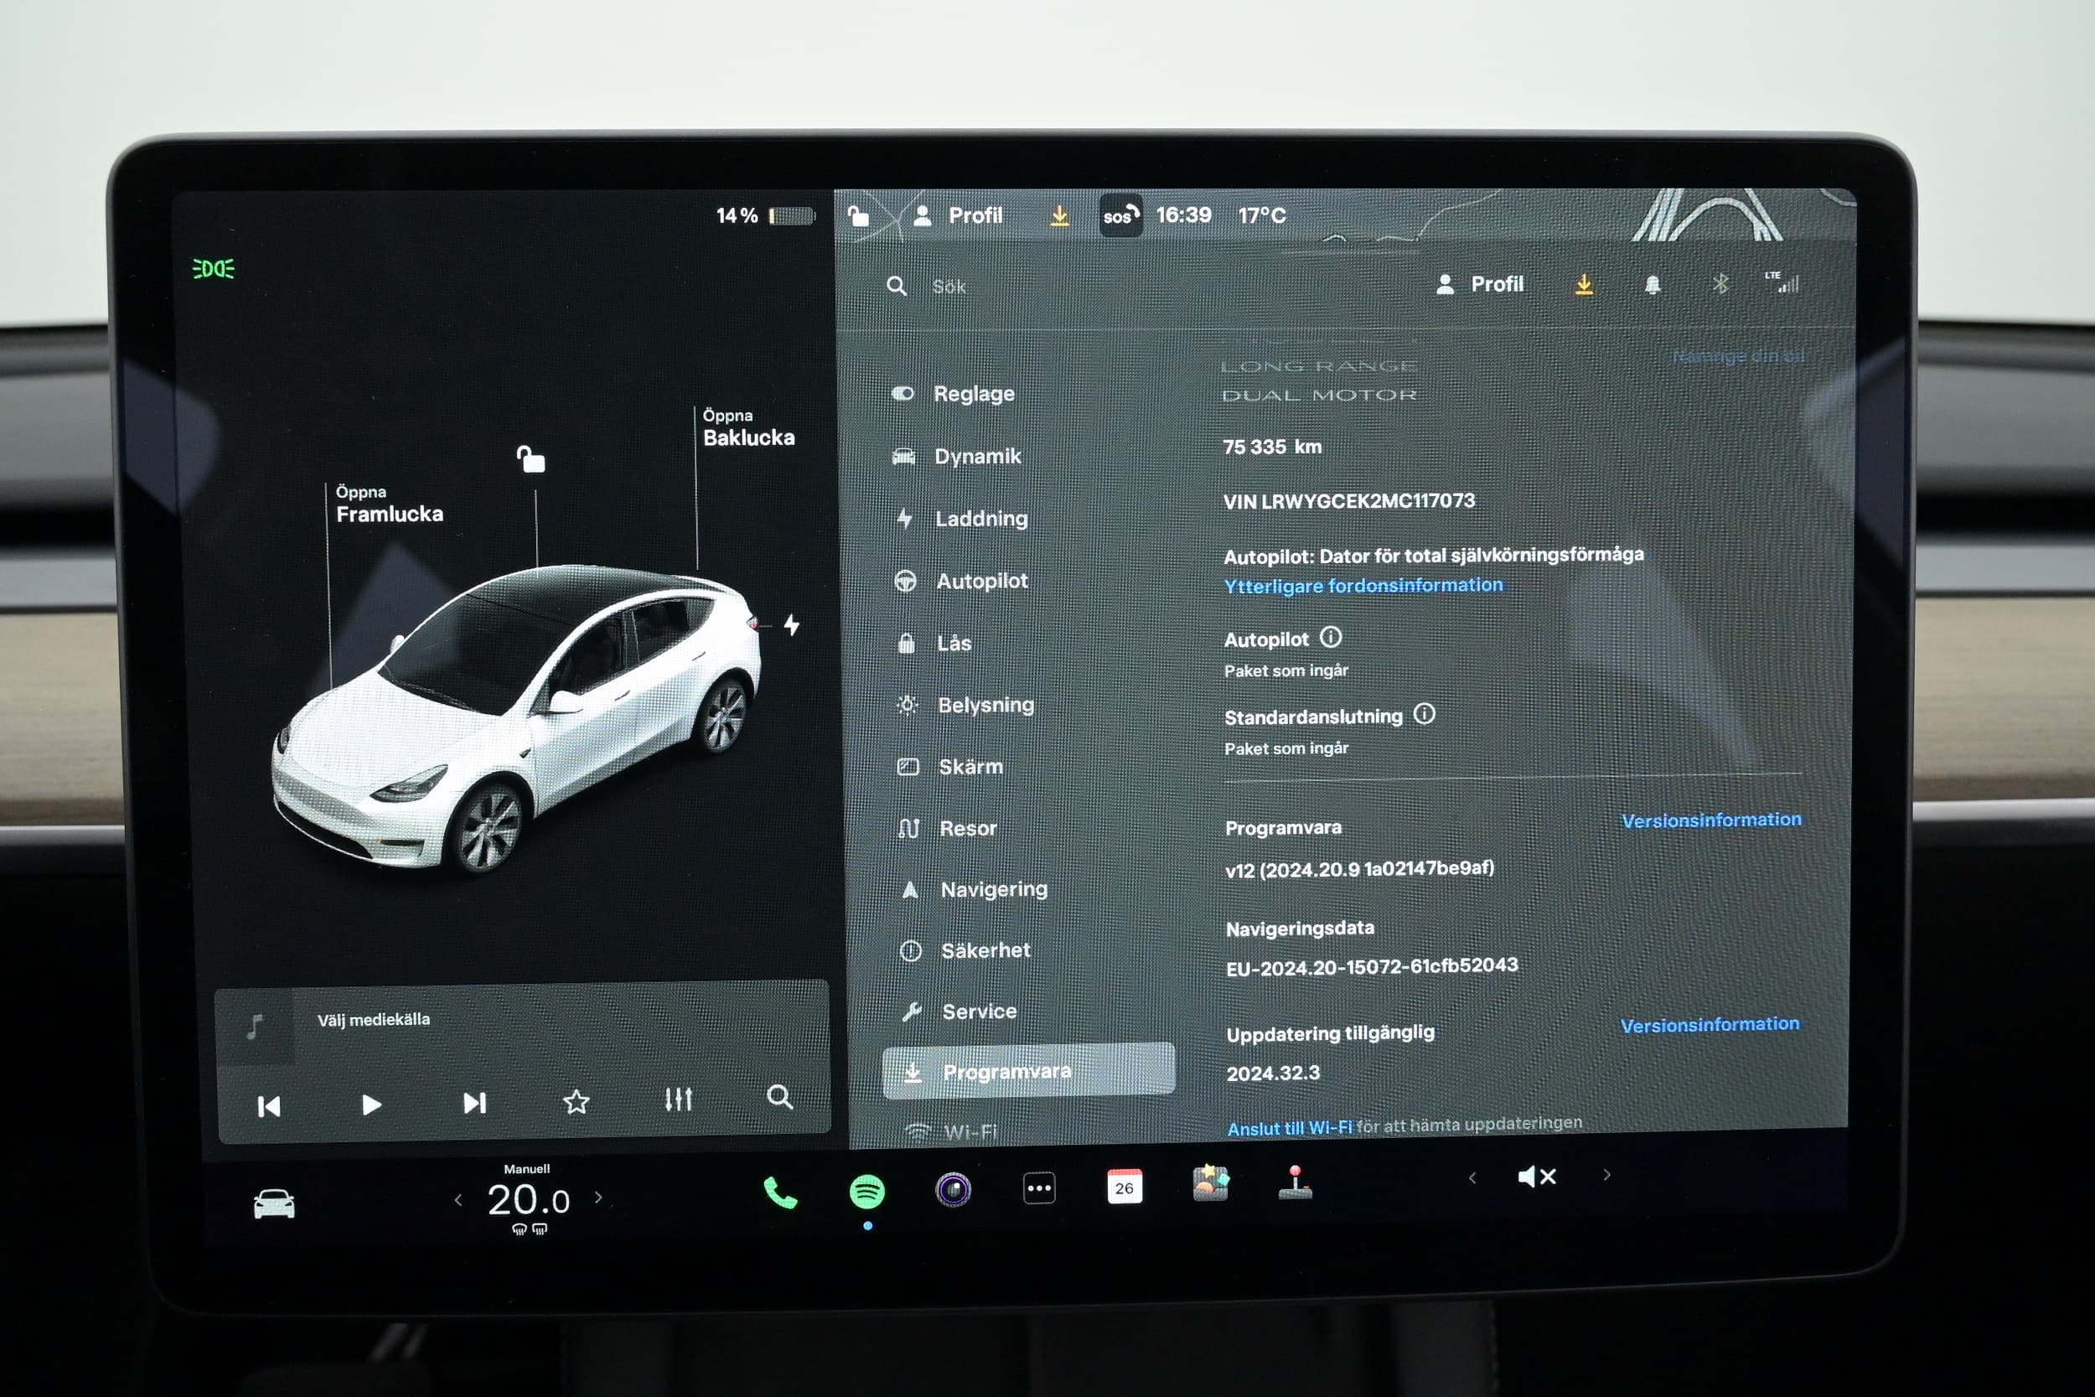This screenshot has width=2095, height=1397.
Task: Open the Phone app icon
Action: pyautogui.click(x=780, y=1193)
